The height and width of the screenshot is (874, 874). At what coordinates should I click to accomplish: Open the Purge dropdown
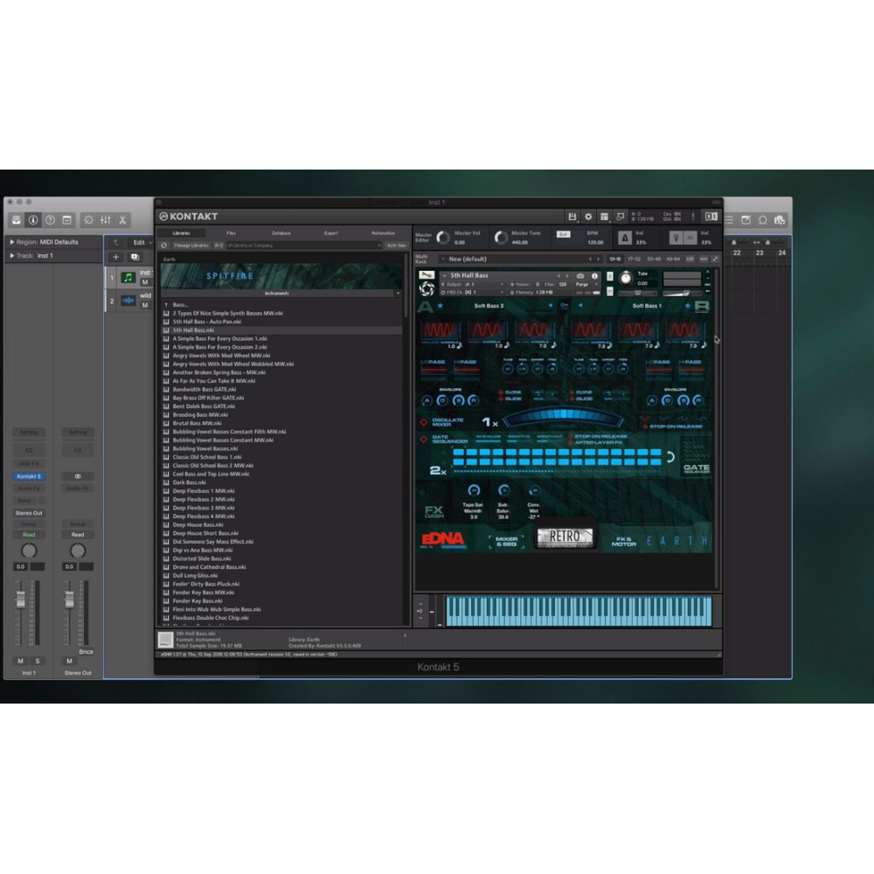587,284
